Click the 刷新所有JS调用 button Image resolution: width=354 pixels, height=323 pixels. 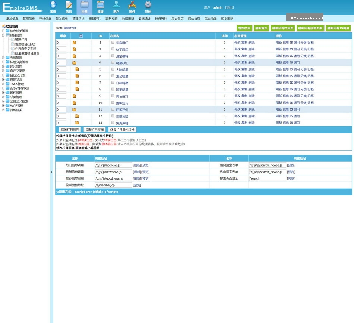click(338, 28)
